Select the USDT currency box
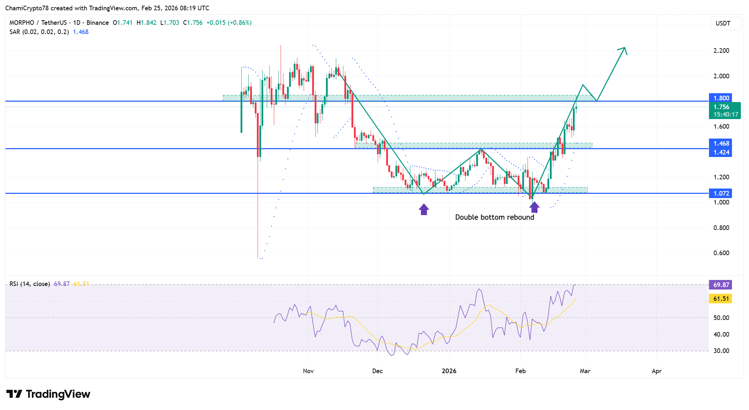 click(725, 23)
